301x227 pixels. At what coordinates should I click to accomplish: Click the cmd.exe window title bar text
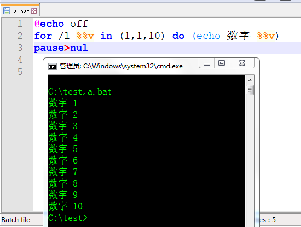point(121,66)
